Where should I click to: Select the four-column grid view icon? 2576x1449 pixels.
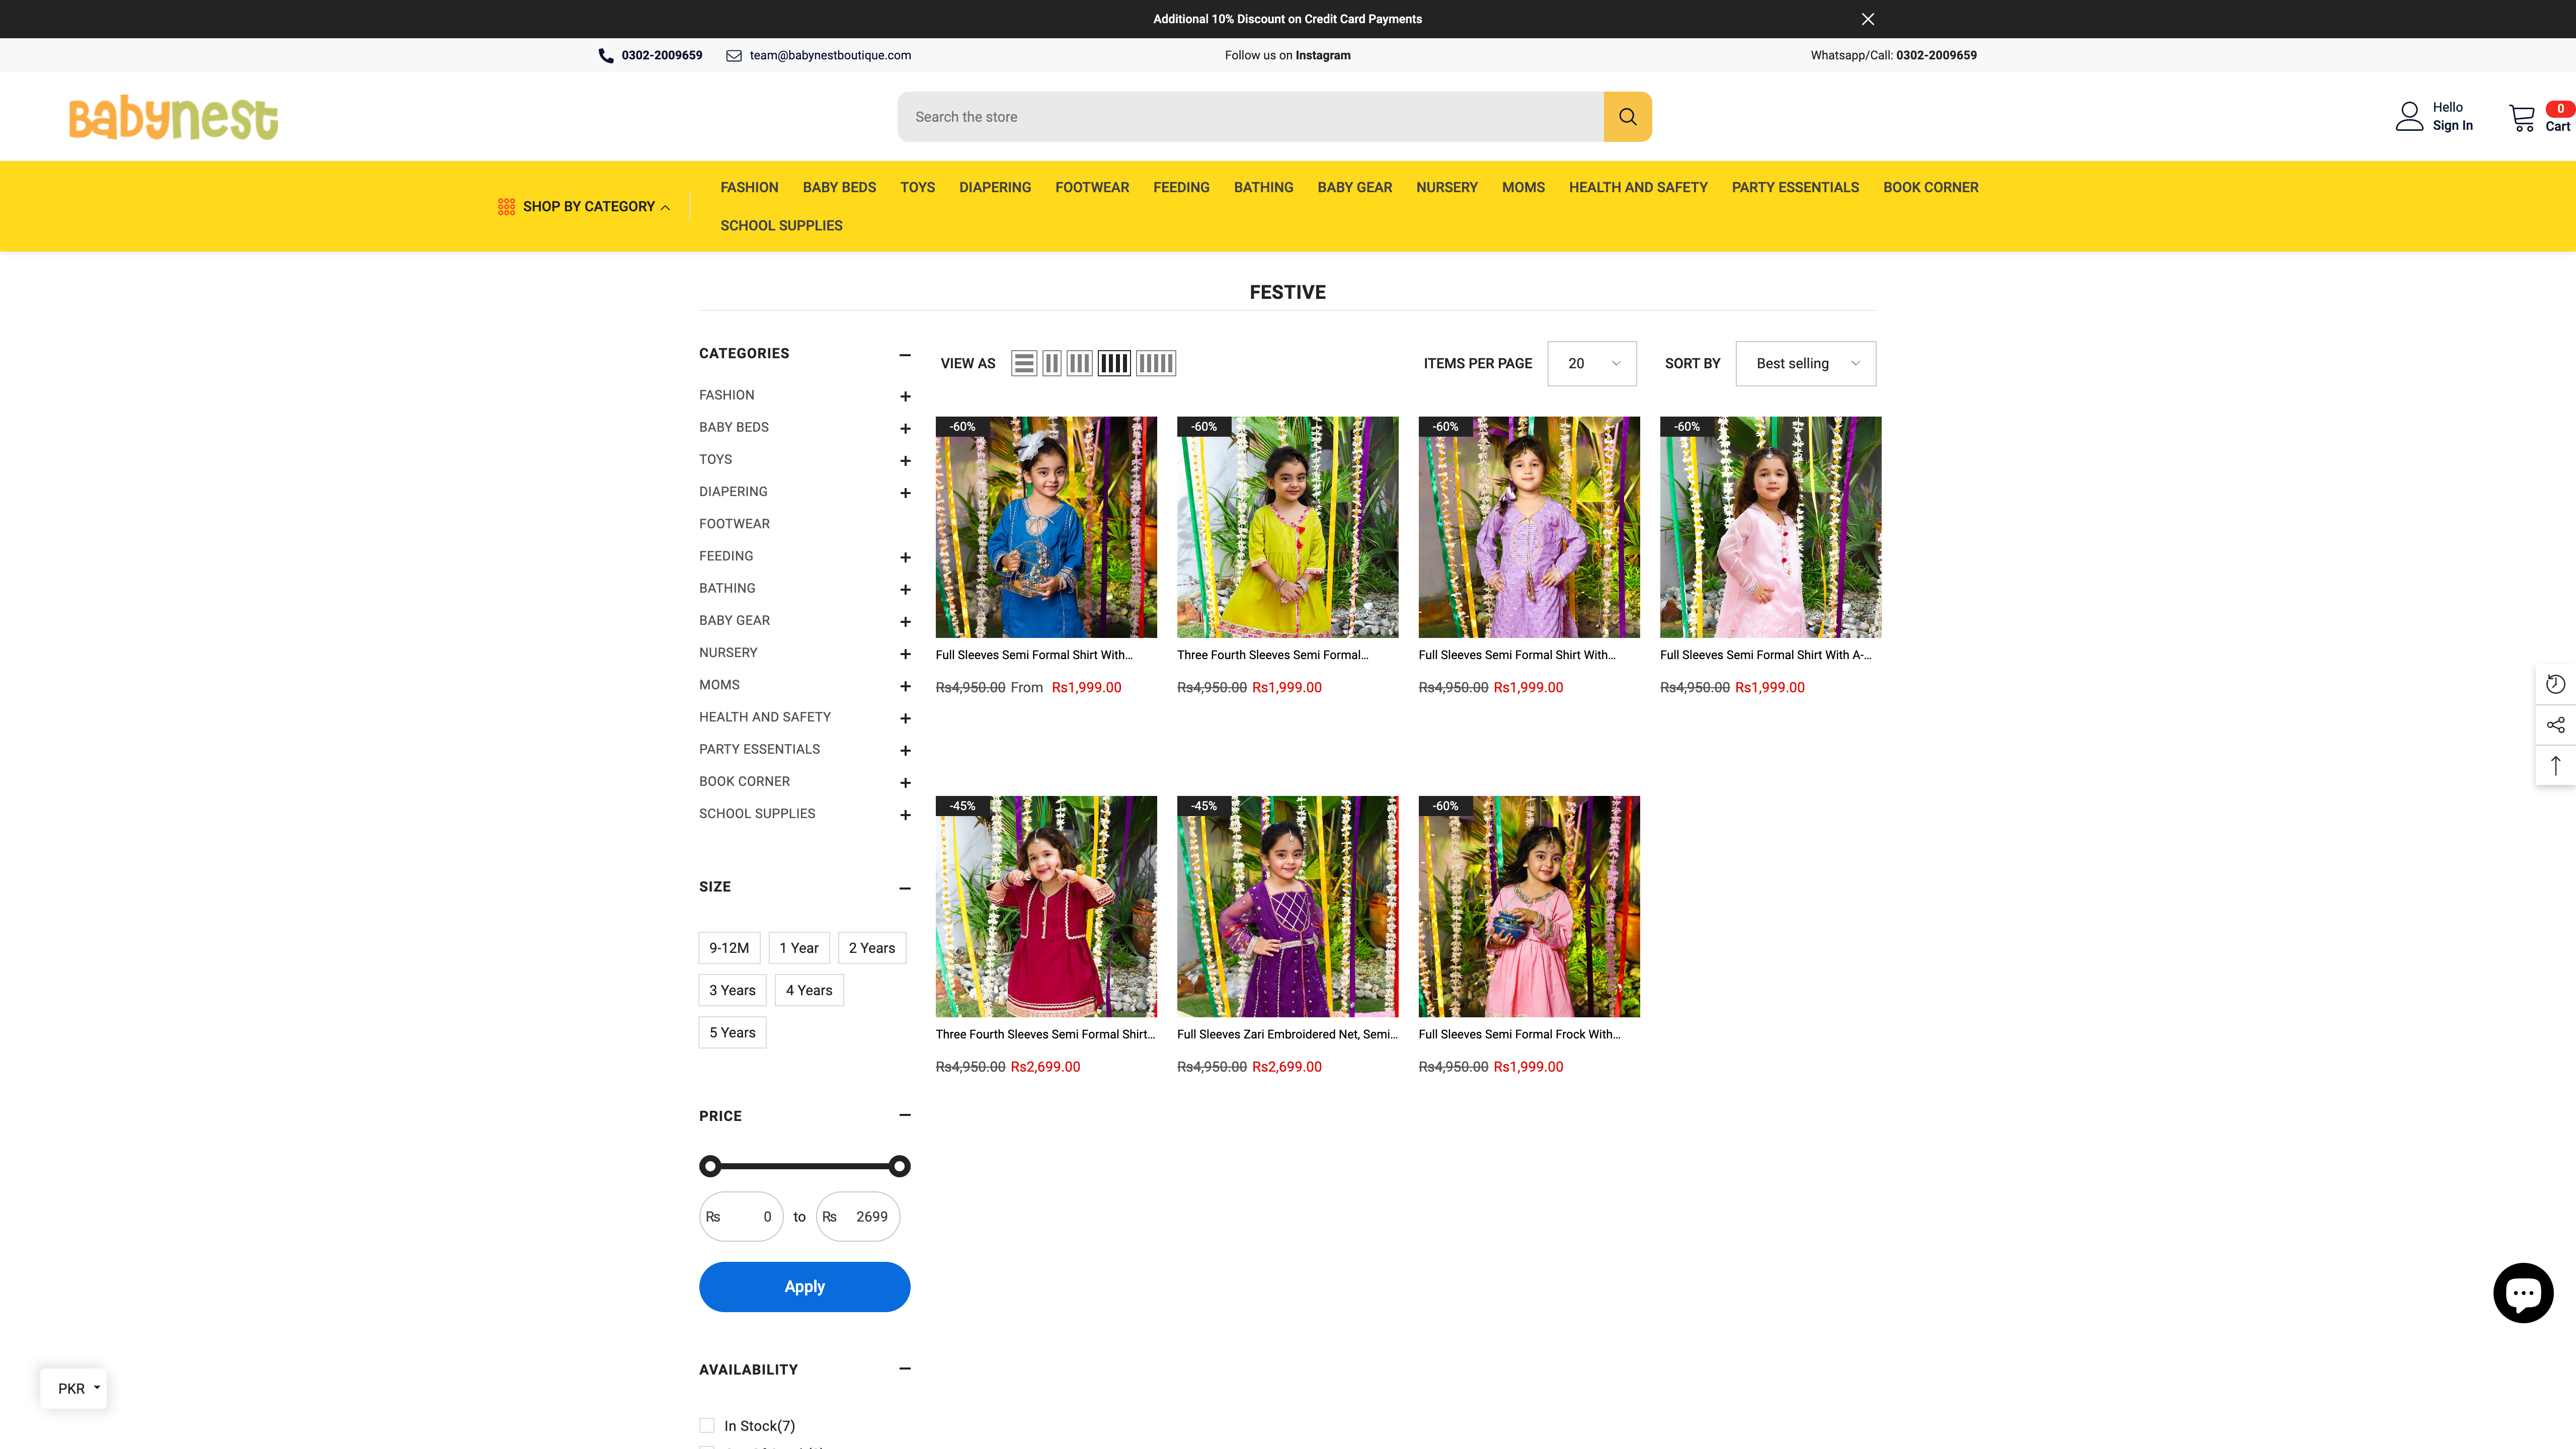click(x=1114, y=363)
